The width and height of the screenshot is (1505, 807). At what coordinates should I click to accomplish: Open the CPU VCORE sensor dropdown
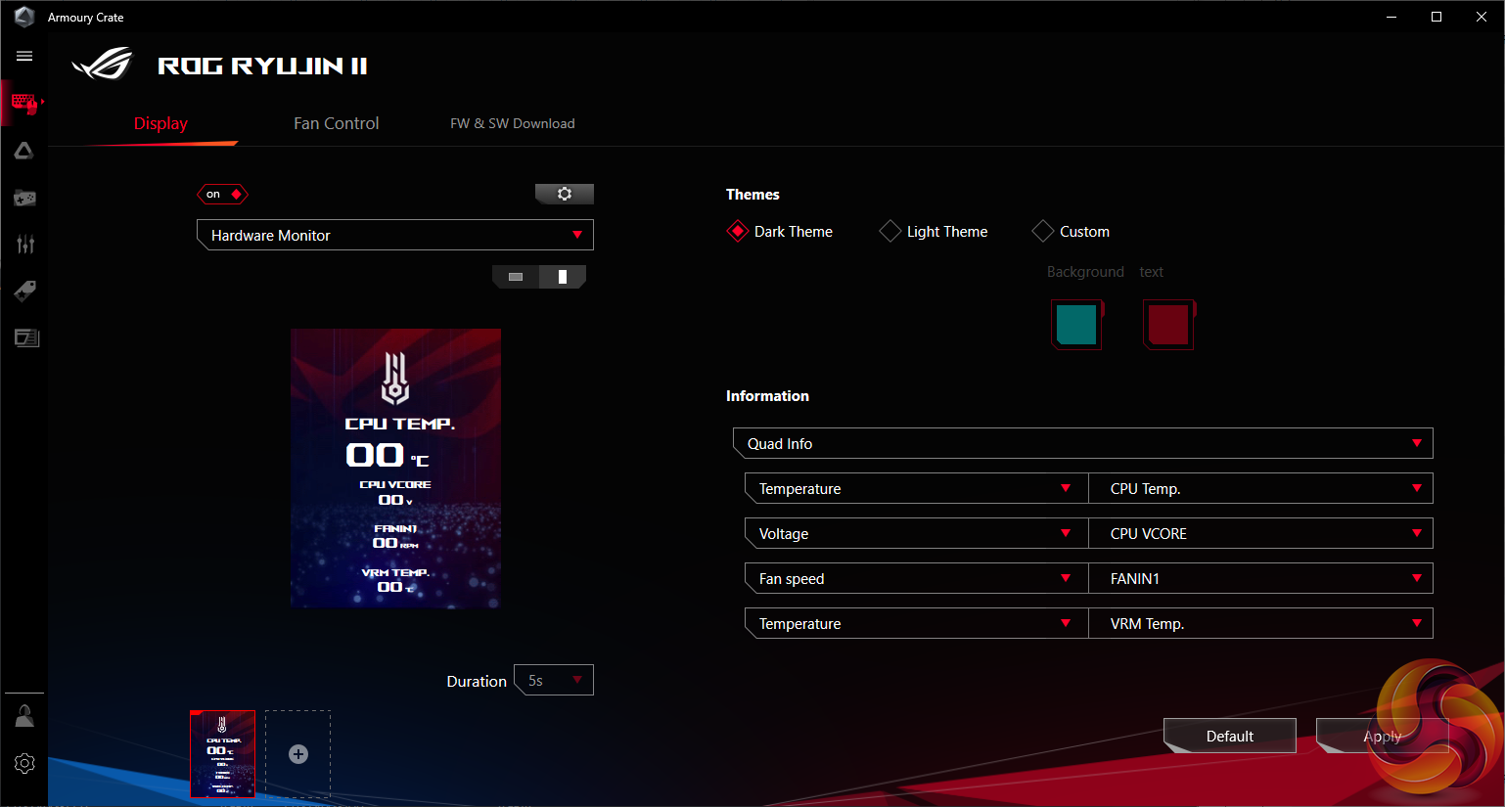tap(1261, 533)
